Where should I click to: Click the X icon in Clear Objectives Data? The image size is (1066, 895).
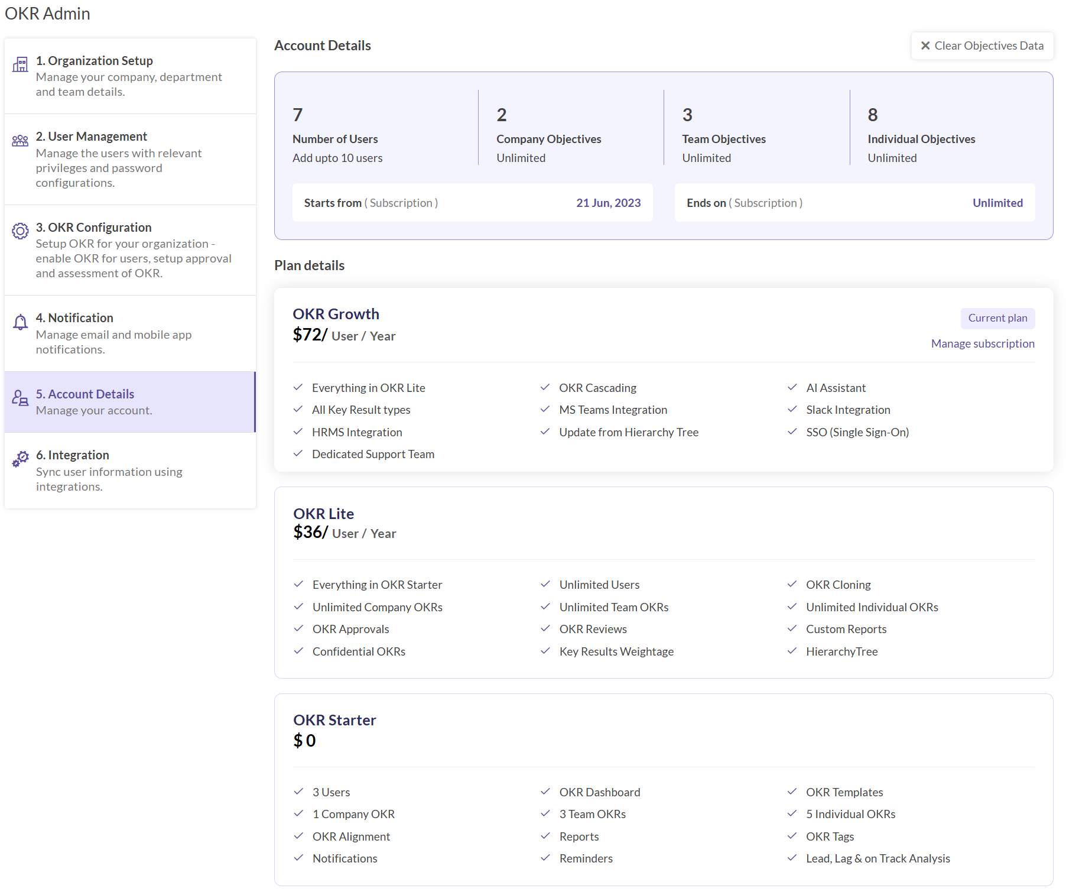click(x=925, y=46)
